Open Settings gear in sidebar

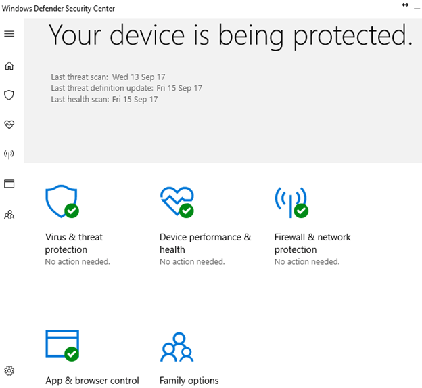(9, 370)
